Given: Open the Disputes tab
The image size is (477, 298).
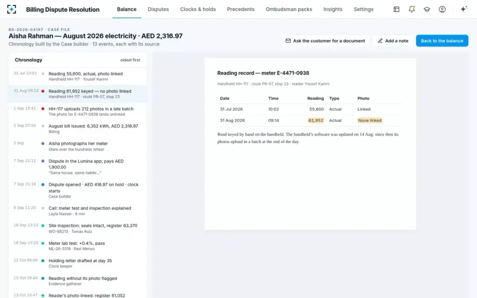Looking at the screenshot, I should pyautogui.click(x=158, y=9).
